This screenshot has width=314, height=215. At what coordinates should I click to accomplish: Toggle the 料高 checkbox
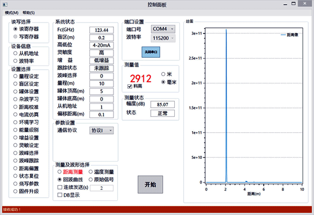click(130, 86)
